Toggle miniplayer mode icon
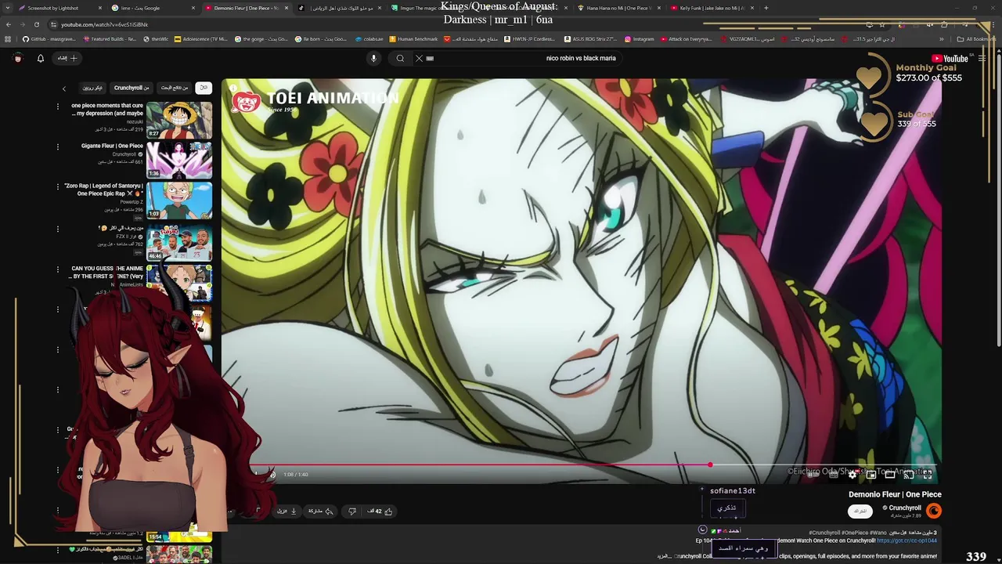Image resolution: width=1002 pixels, height=564 pixels. [x=871, y=475]
